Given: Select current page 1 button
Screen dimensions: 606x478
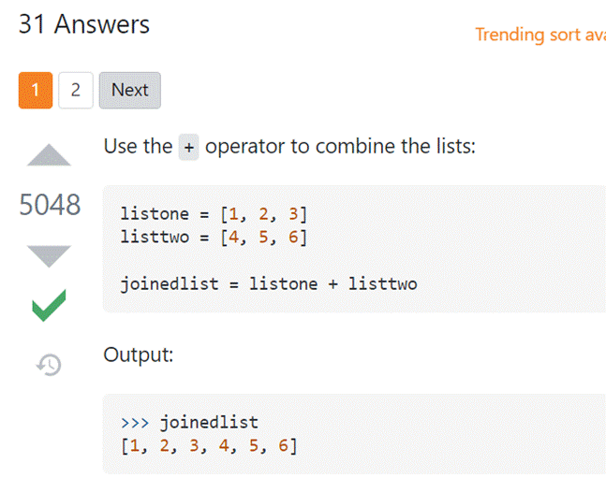Looking at the screenshot, I should [x=36, y=90].
